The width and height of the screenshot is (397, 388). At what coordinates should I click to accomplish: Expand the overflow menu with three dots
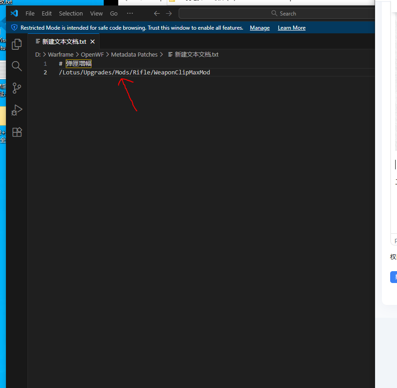(130, 13)
